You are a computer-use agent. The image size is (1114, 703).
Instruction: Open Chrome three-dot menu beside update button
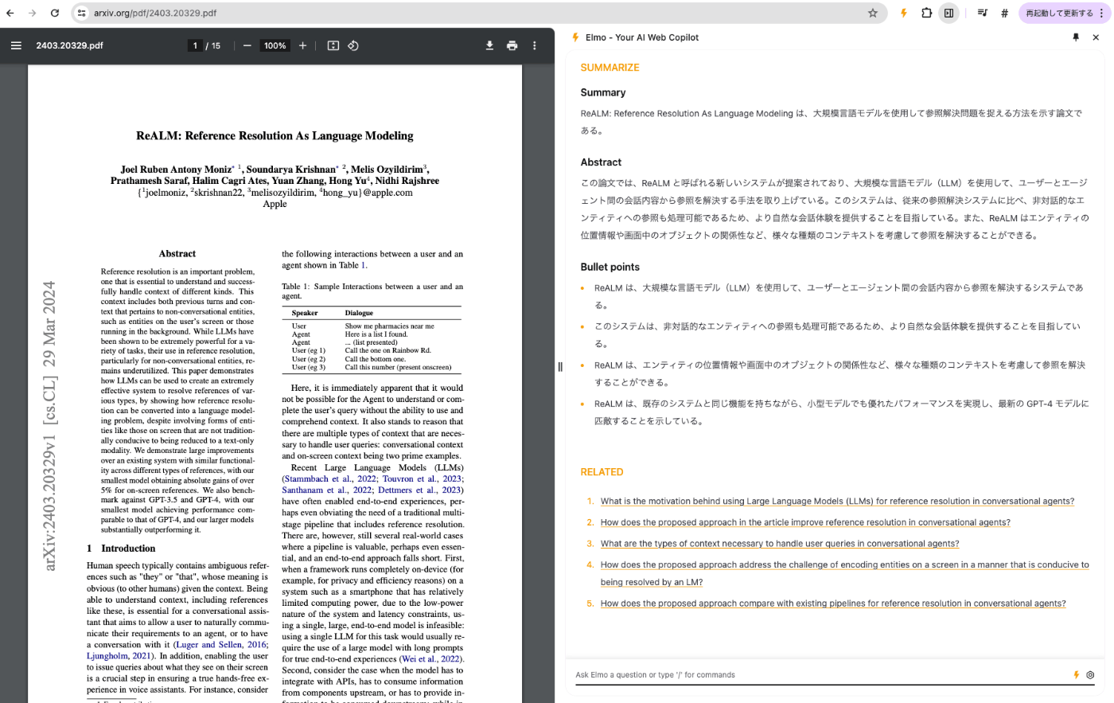1102,13
